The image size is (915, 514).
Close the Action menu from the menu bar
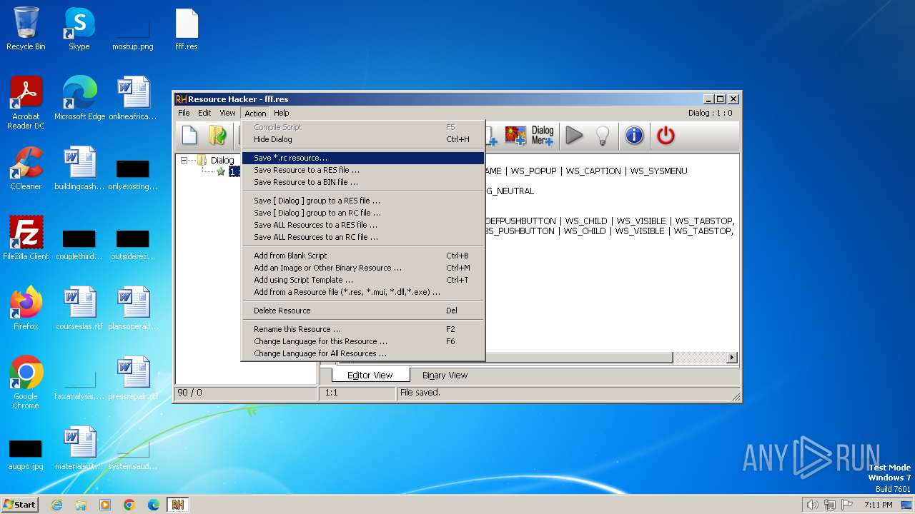point(255,113)
